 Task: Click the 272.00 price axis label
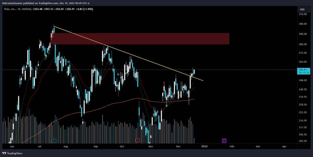coord(303,53)
